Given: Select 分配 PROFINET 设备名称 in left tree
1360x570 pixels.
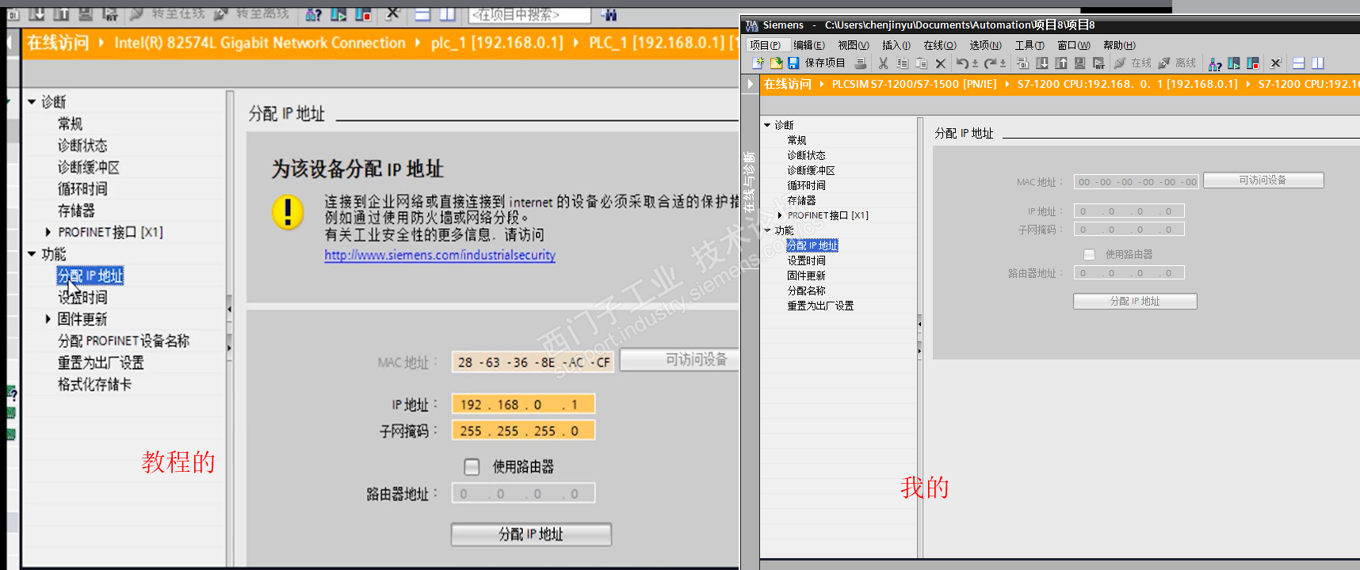Looking at the screenshot, I should click(124, 341).
